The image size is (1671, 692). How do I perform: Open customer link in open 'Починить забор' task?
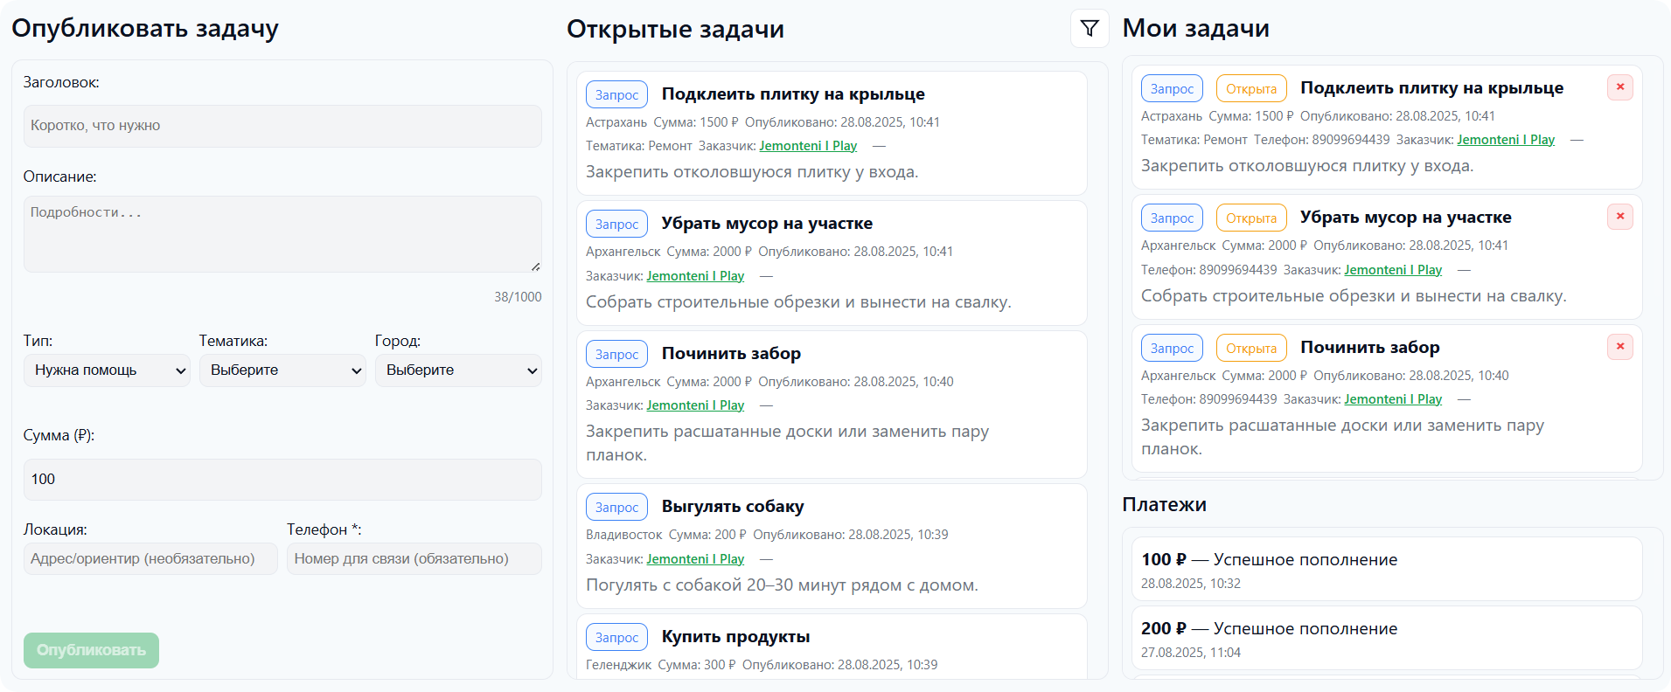[x=695, y=405]
